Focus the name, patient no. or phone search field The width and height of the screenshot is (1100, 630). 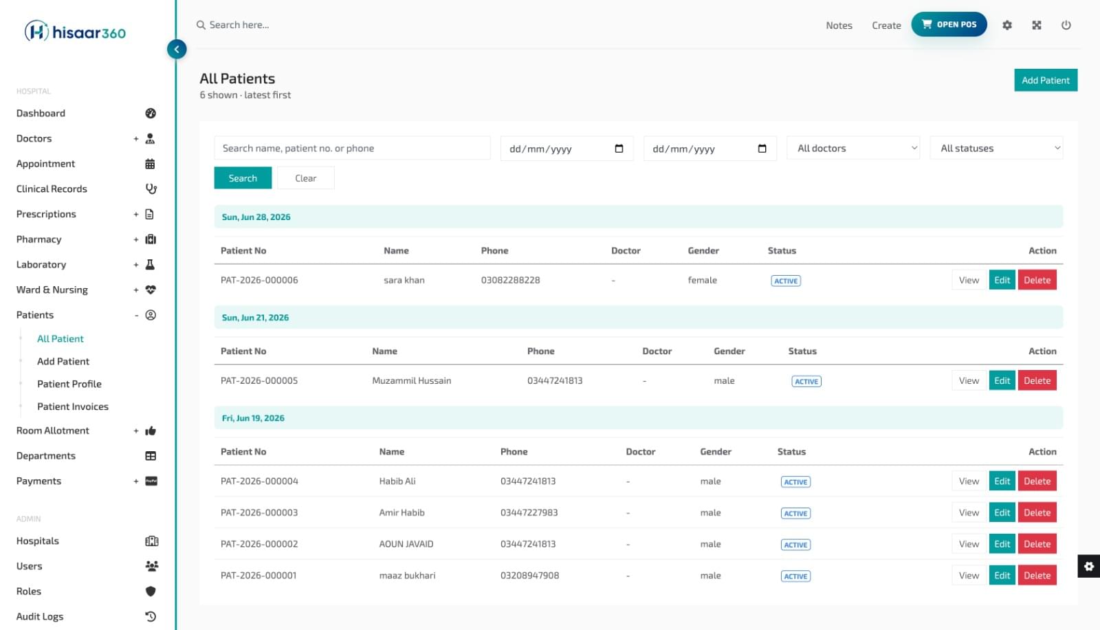tap(353, 148)
